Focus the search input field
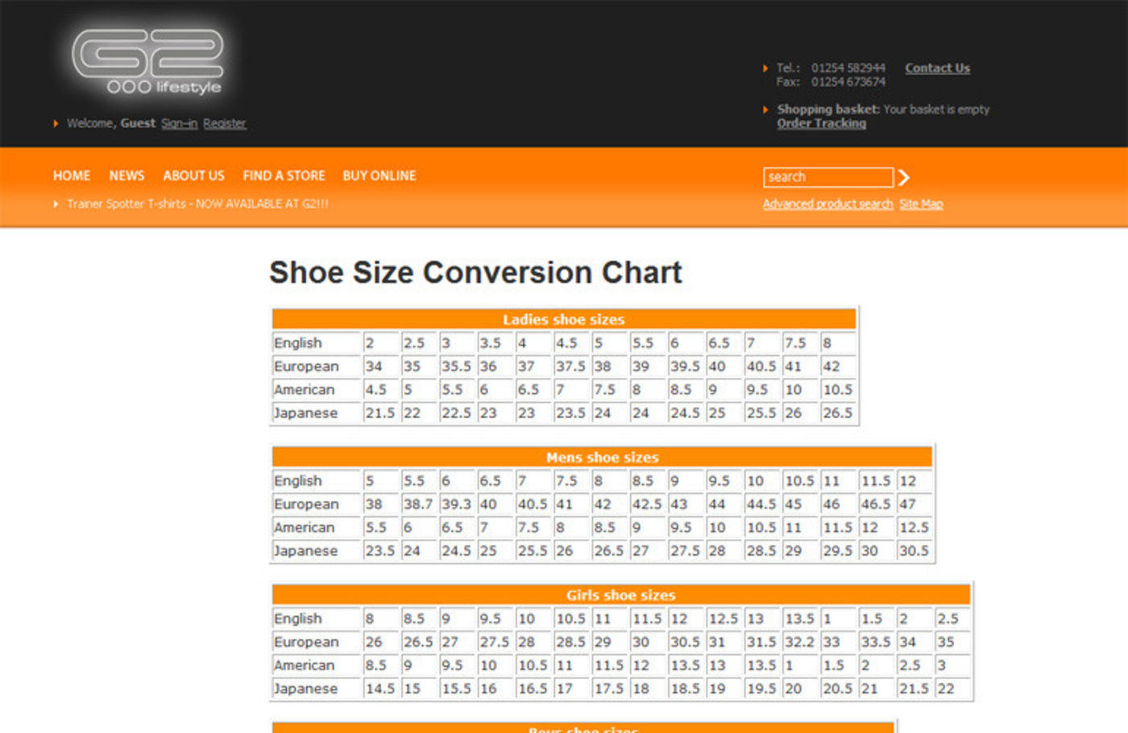Viewport: 1128px width, 733px height. [x=827, y=177]
